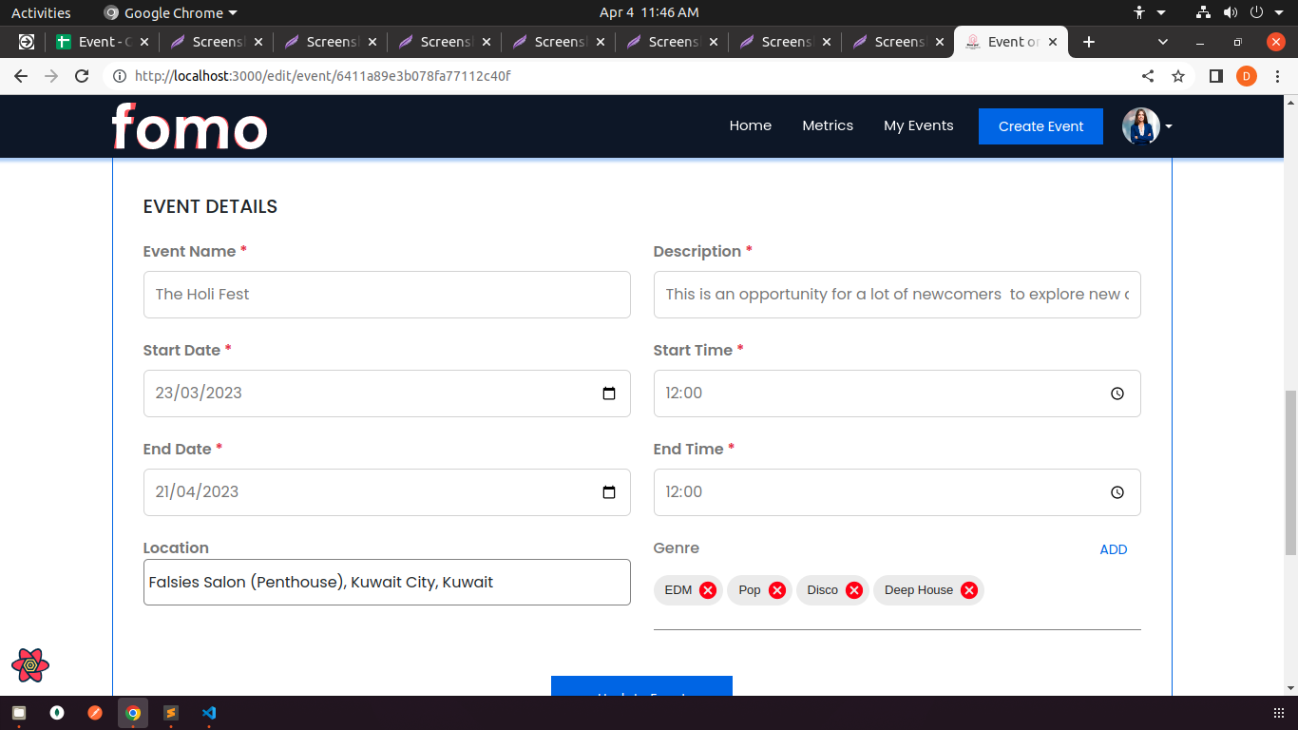Remove the Pop genre tag
Screen dimensions: 1298x730
(x=777, y=590)
